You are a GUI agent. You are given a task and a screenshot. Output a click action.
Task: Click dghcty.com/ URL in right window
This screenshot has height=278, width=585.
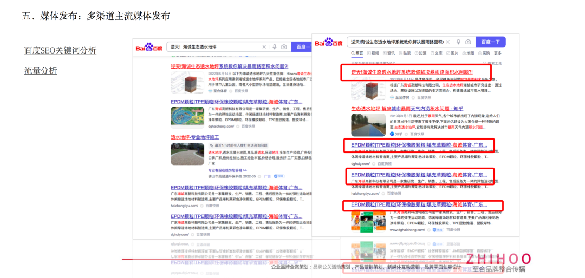click(360, 163)
